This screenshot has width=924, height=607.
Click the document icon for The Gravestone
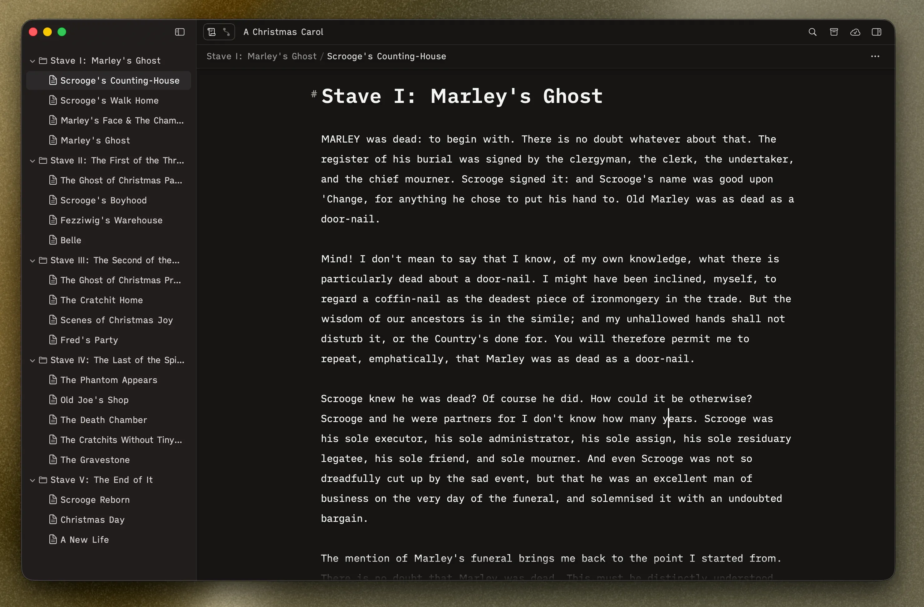[x=53, y=459]
